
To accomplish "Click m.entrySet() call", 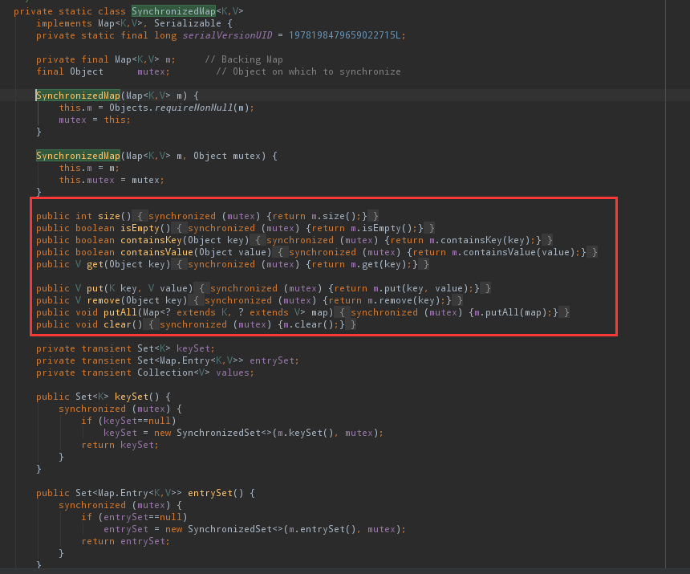I will (323, 529).
